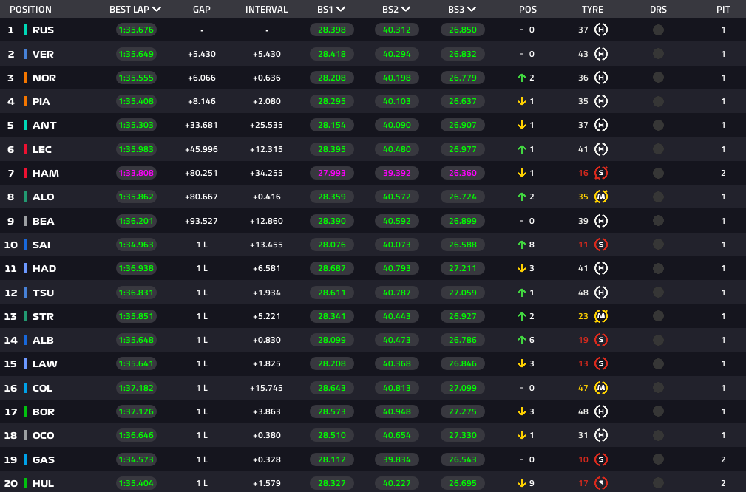Open the BS3 column dropdown chevron

472,10
